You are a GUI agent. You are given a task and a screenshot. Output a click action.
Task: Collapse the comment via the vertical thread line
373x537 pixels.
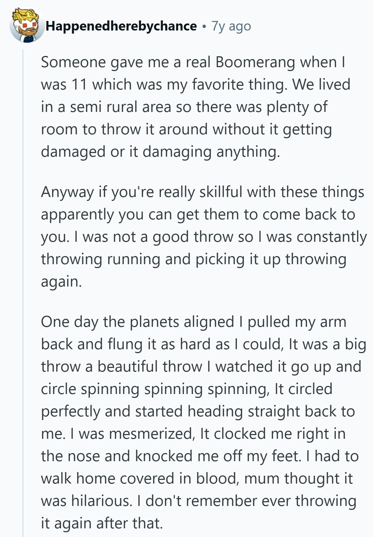23,280
